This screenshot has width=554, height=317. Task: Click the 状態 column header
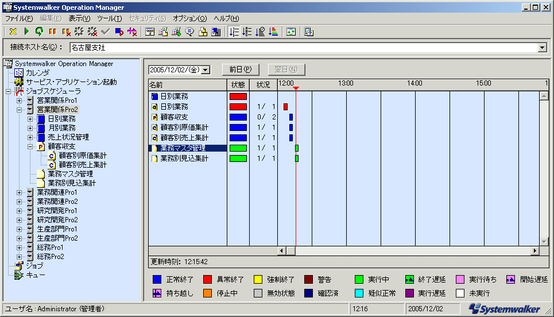[x=238, y=85]
